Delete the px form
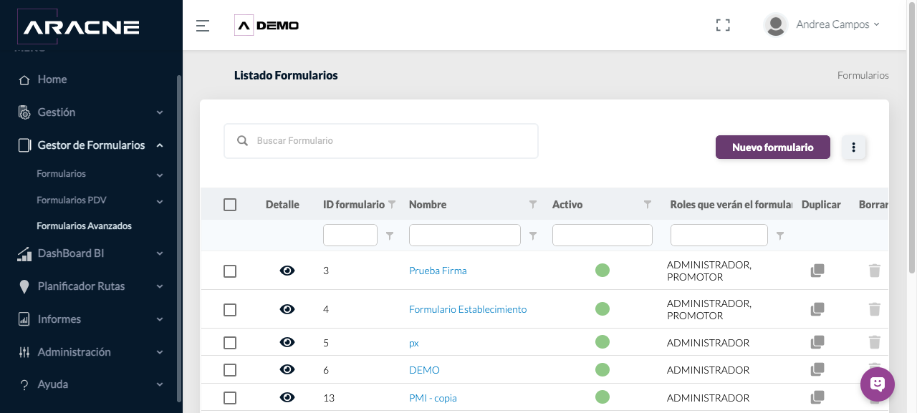This screenshot has width=917, height=413. coord(874,342)
